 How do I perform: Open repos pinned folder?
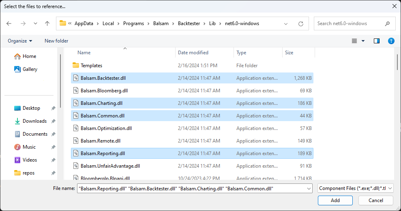(25, 173)
